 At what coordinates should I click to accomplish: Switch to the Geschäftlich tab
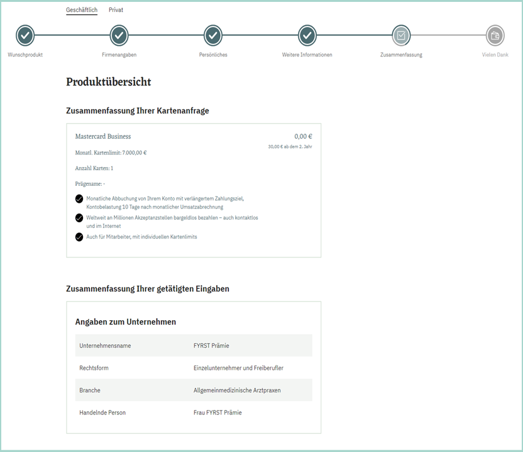coord(82,10)
